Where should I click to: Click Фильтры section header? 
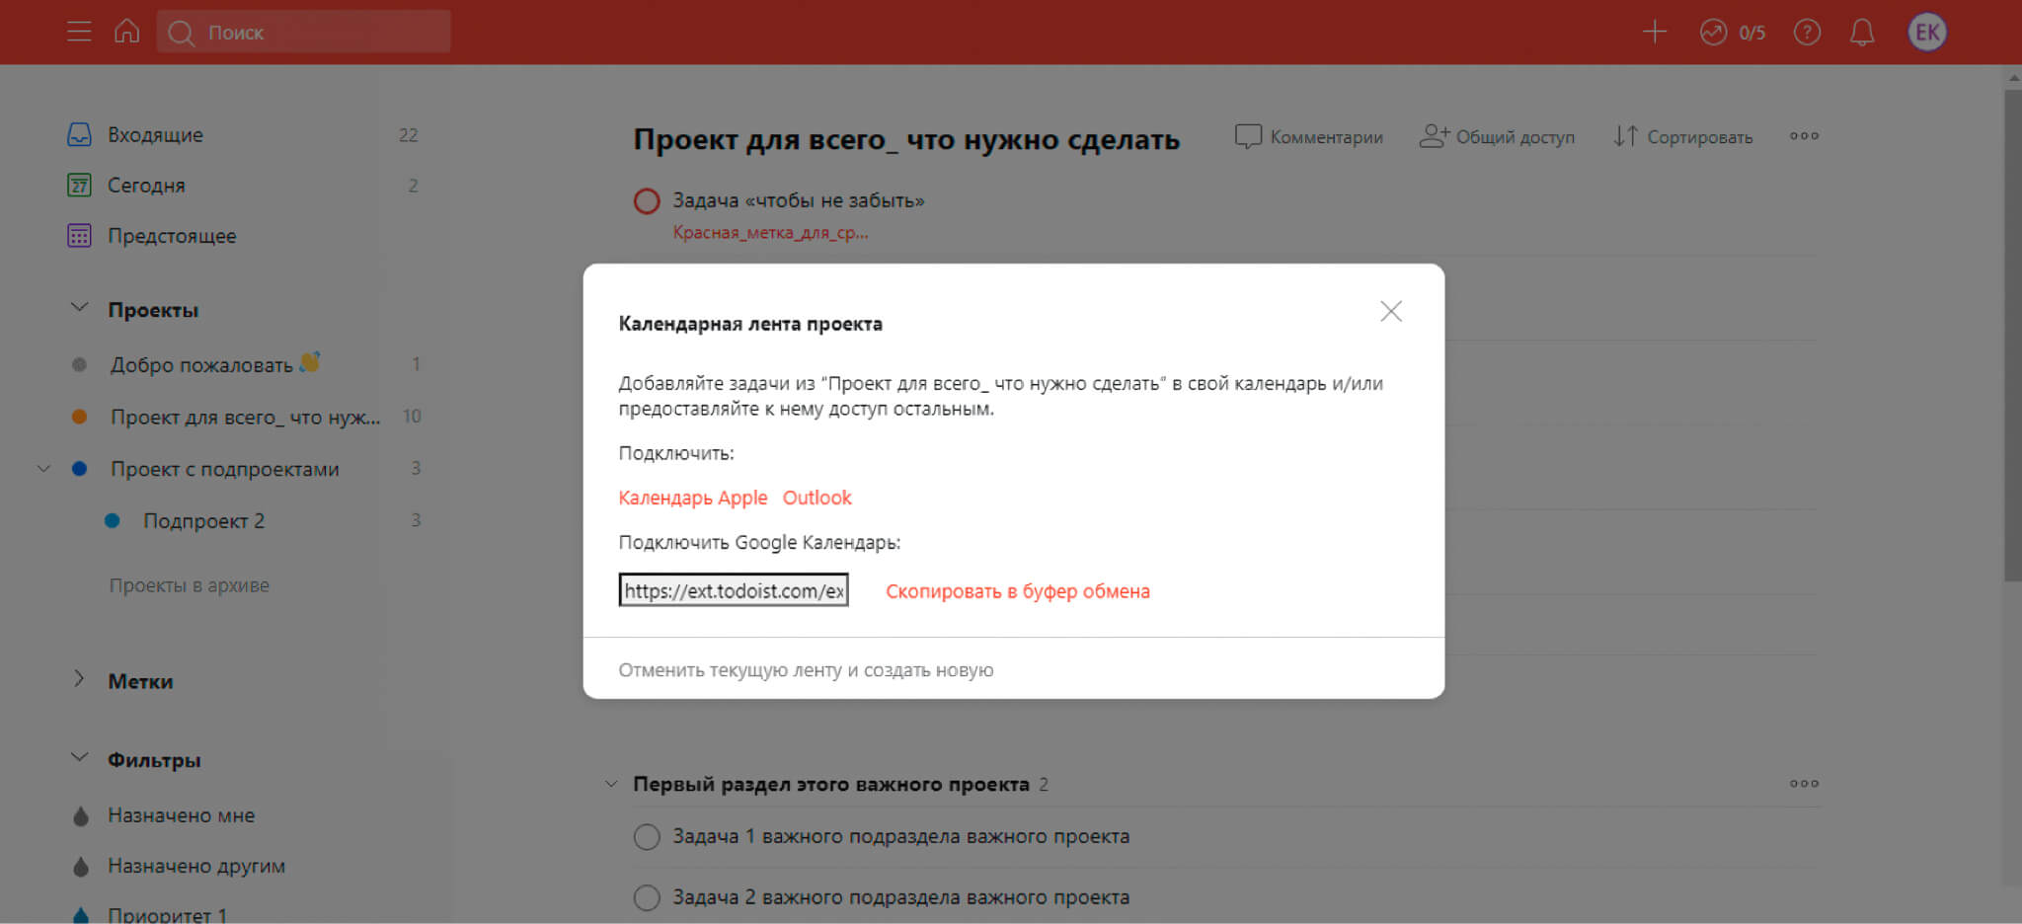tap(154, 760)
